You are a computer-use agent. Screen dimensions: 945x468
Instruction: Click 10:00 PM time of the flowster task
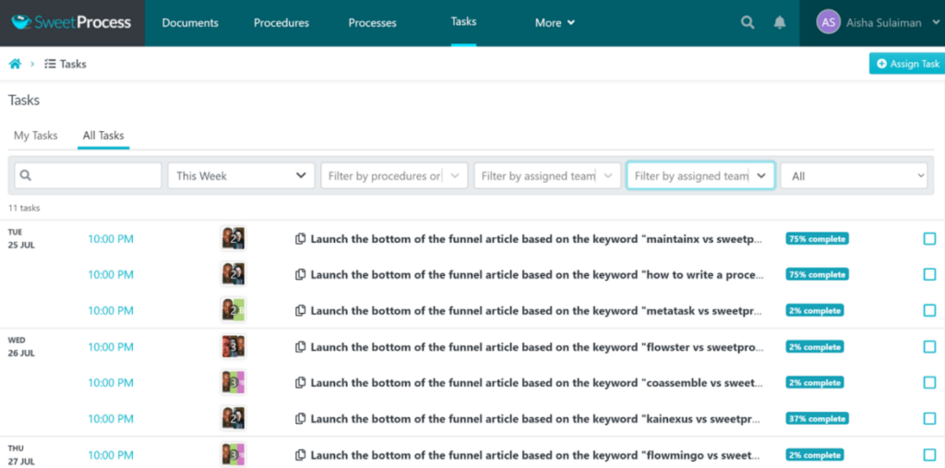pyautogui.click(x=111, y=347)
